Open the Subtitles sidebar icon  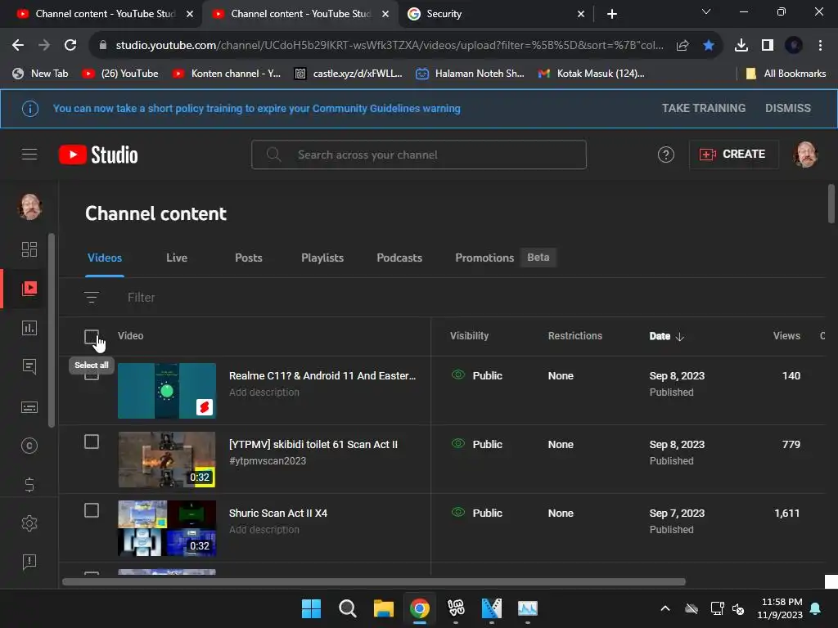coord(29,407)
